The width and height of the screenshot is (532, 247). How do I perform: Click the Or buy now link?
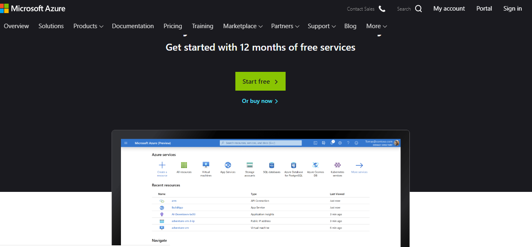click(260, 101)
